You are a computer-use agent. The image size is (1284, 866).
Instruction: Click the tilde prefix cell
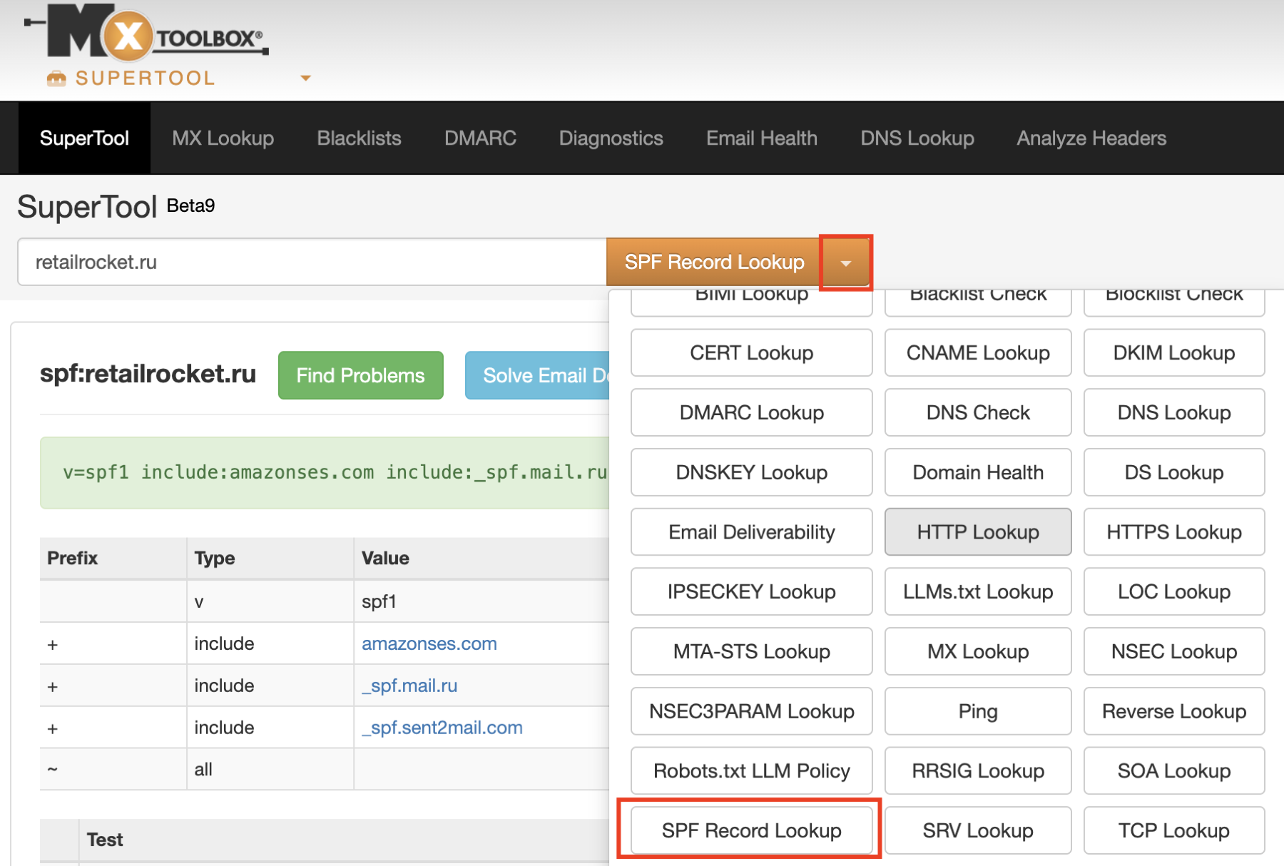point(113,769)
